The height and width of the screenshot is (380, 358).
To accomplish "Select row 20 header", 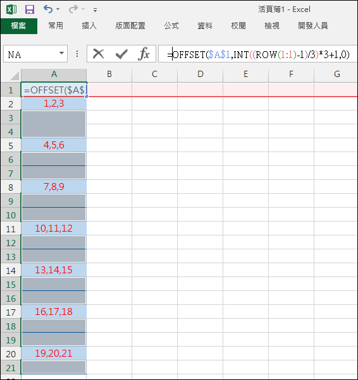I will (x=11, y=354).
